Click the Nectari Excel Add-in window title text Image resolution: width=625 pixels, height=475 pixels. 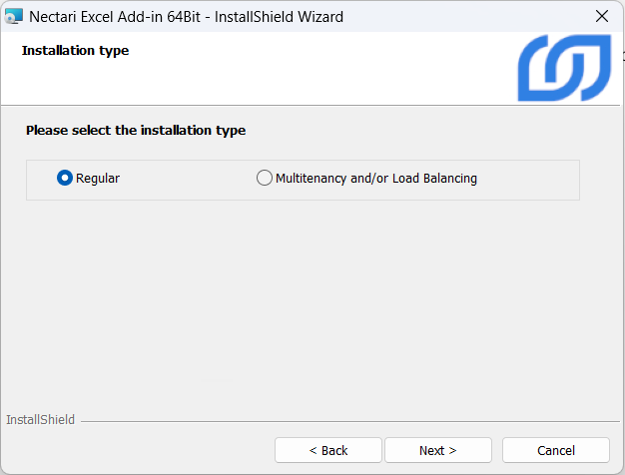(x=186, y=16)
